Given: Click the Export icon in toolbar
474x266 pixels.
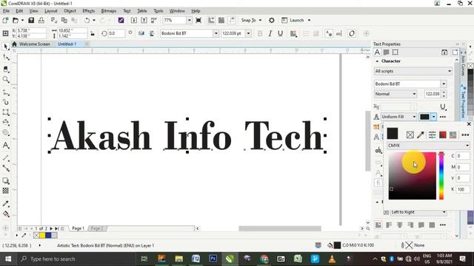Looking at the screenshot, I should [x=144, y=20].
